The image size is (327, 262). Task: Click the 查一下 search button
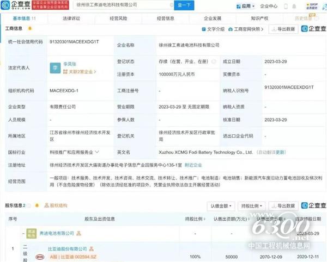tap(184, 6)
